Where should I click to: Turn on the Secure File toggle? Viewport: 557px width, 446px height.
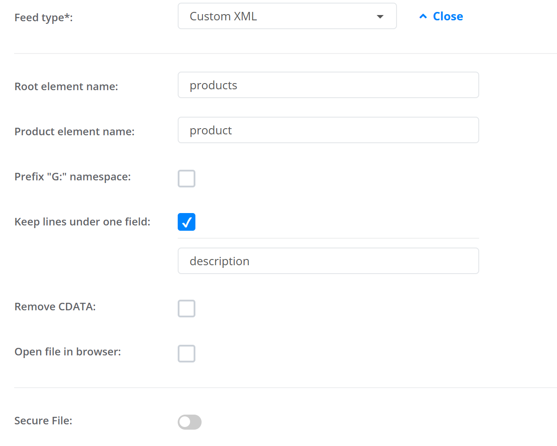click(x=190, y=422)
